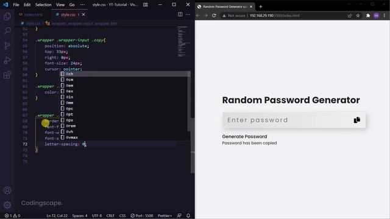Screen dimensions: 390x219
Task: Split the editor to the right
Action: click(180, 15)
